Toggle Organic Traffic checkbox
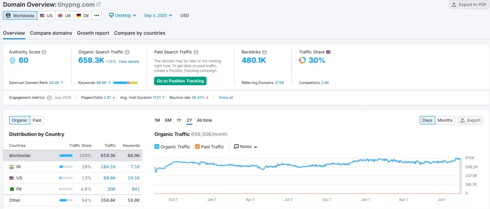 point(157,146)
